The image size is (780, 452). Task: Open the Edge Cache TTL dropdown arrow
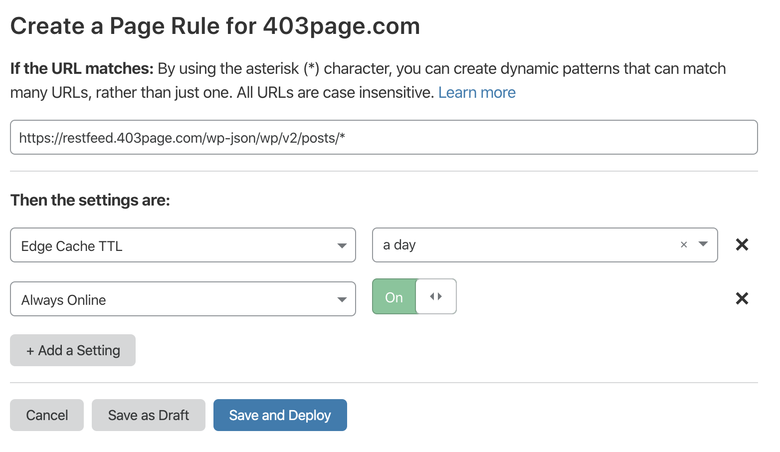pos(342,245)
